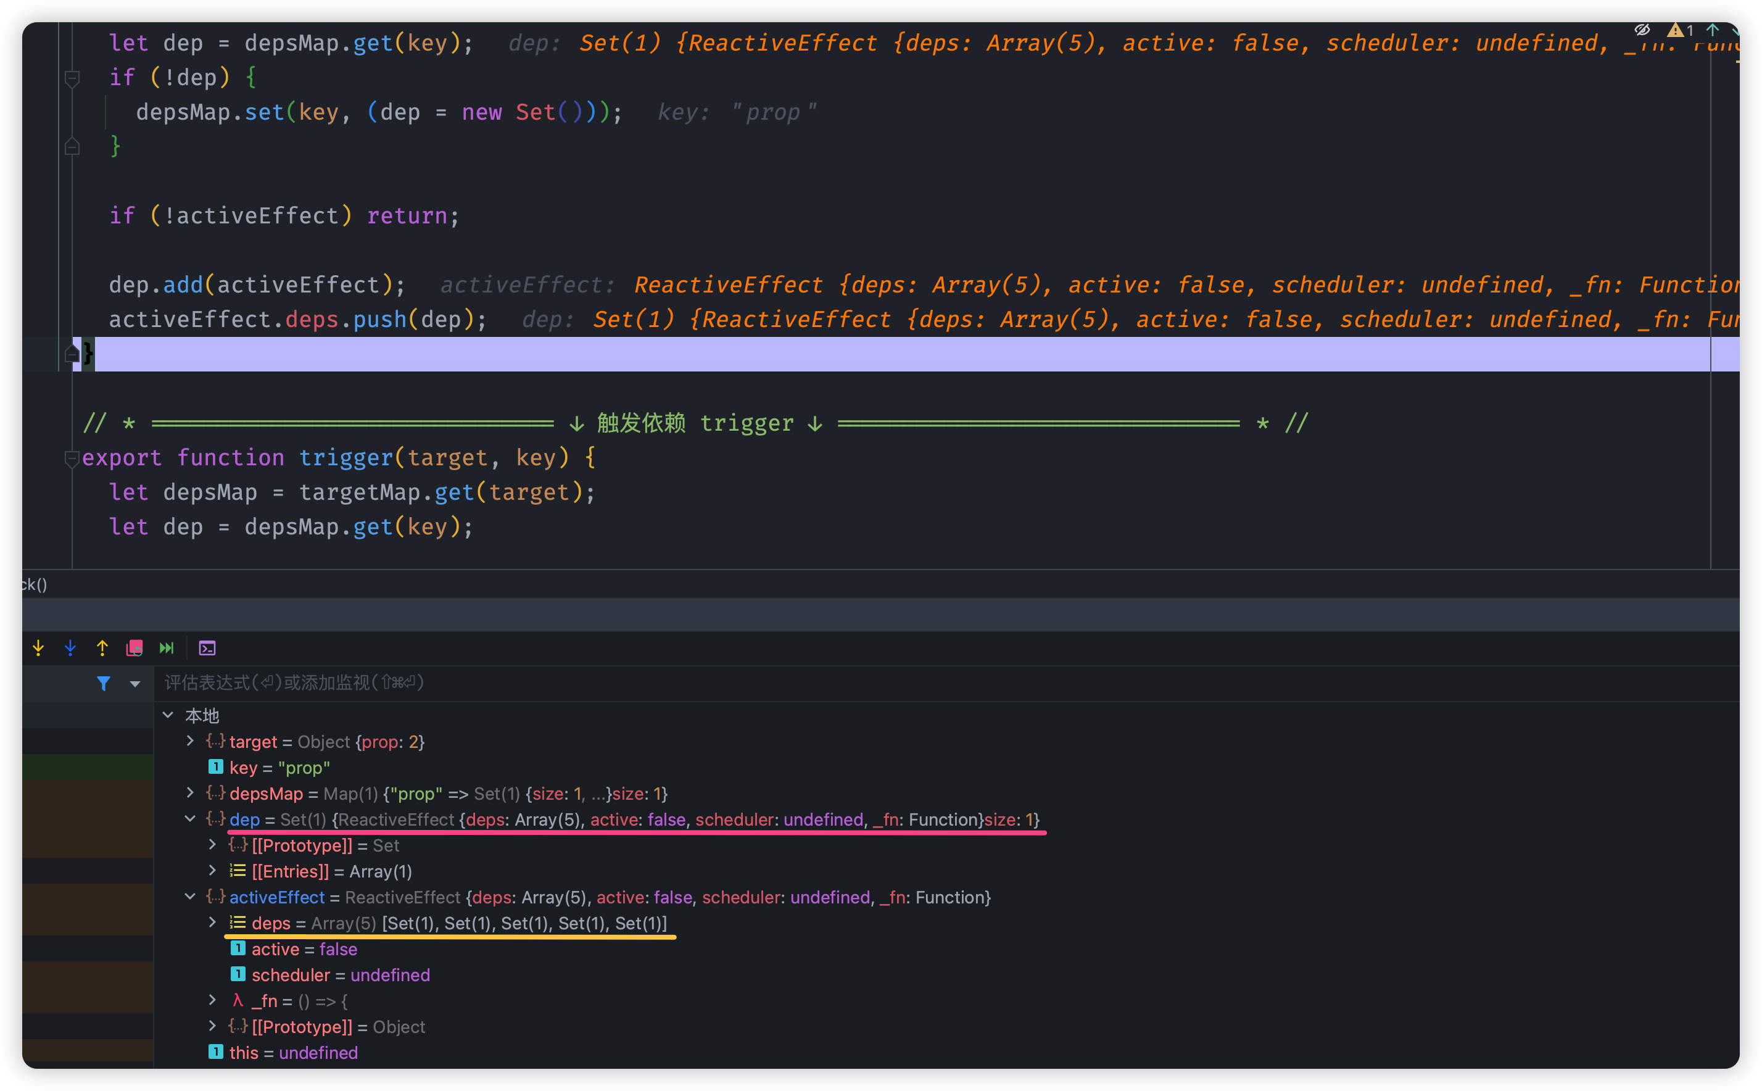
Task: Open the filter dropdown arrow
Action: [x=135, y=683]
